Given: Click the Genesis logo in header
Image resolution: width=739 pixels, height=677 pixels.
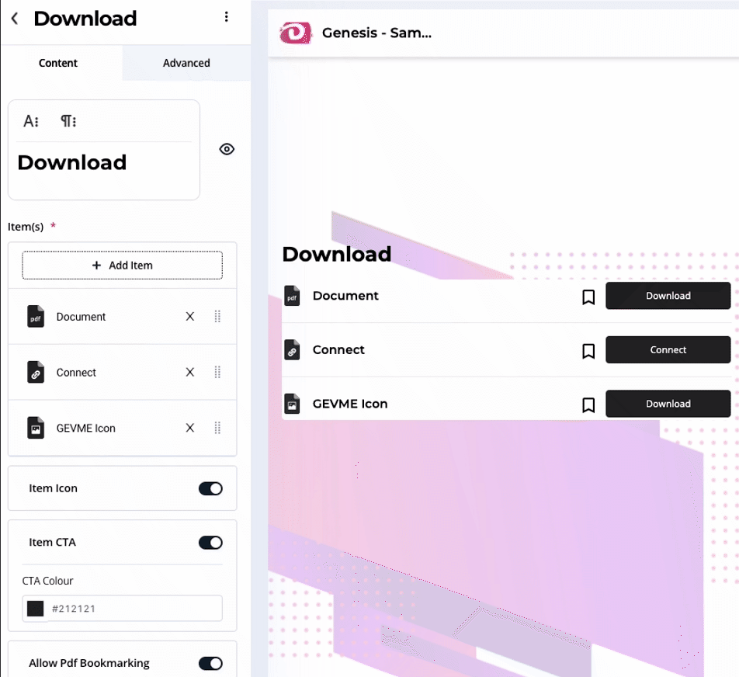Looking at the screenshot, I should point(295,33).
